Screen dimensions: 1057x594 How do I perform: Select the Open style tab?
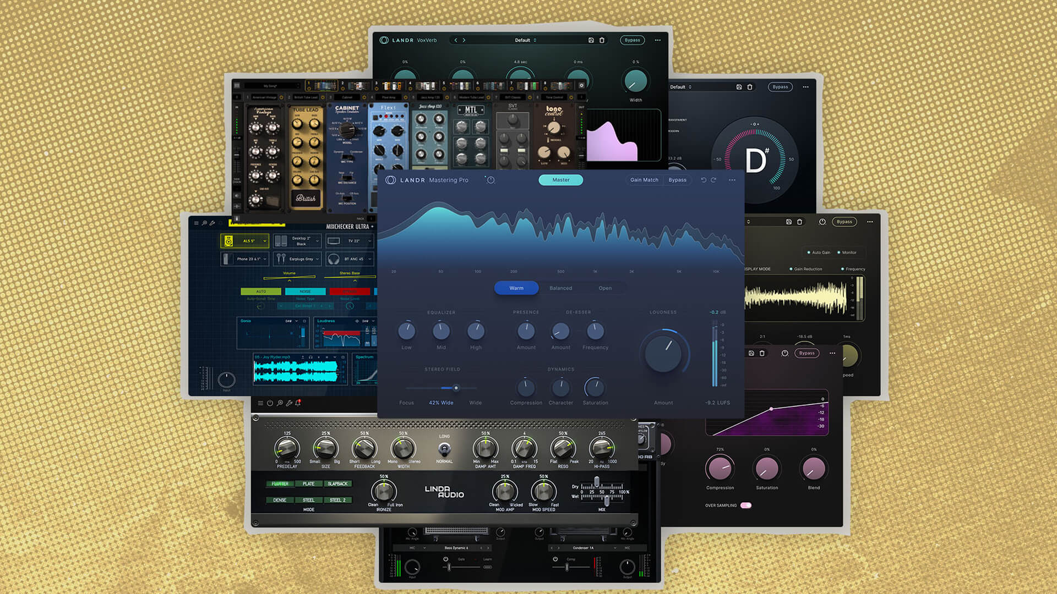(x=605, y=288)
